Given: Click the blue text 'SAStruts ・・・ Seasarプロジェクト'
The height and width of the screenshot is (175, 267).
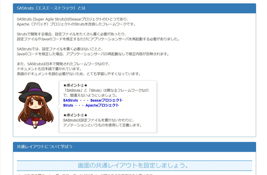Looking at the screenshot, I should click(x=93, y=100).
